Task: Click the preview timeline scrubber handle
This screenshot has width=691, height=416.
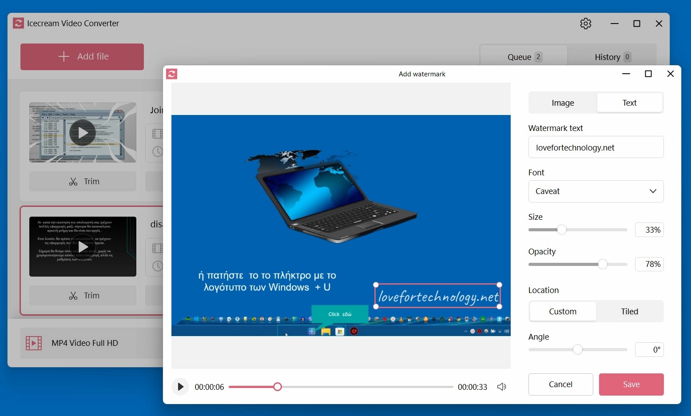Action: [x=278, y=387]
